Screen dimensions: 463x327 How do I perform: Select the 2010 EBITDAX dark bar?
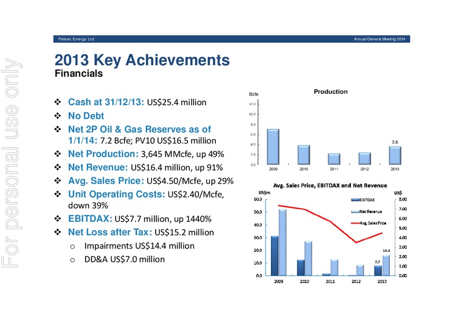pyautogui.click(x=300, y=267)
